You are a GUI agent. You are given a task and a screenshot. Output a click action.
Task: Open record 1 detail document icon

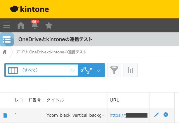click(5, 115)
